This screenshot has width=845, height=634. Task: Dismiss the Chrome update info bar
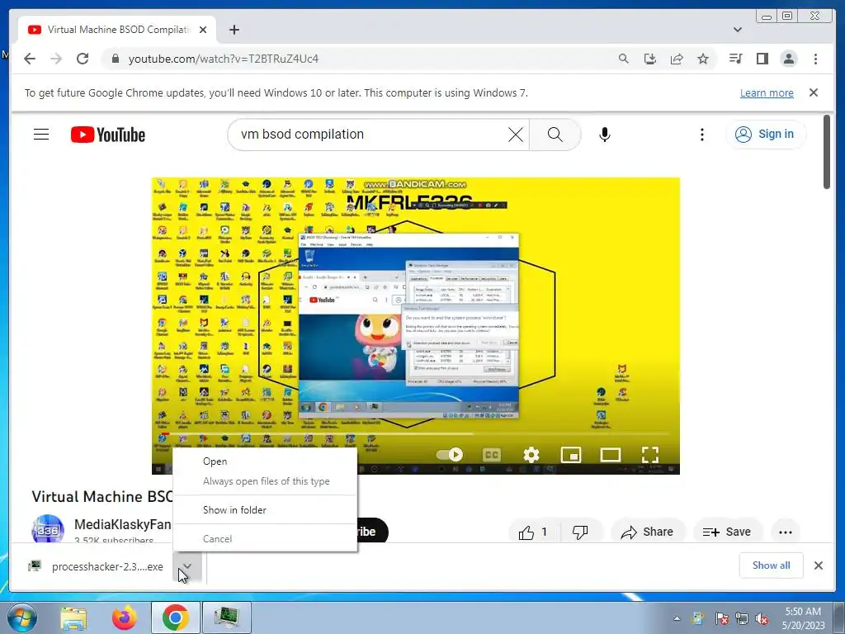coord(814,92)
